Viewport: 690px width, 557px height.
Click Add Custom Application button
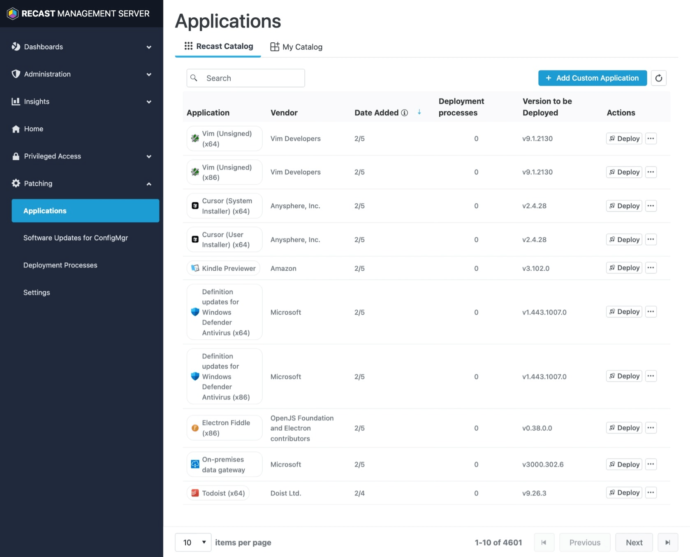(x=593, y=78)
